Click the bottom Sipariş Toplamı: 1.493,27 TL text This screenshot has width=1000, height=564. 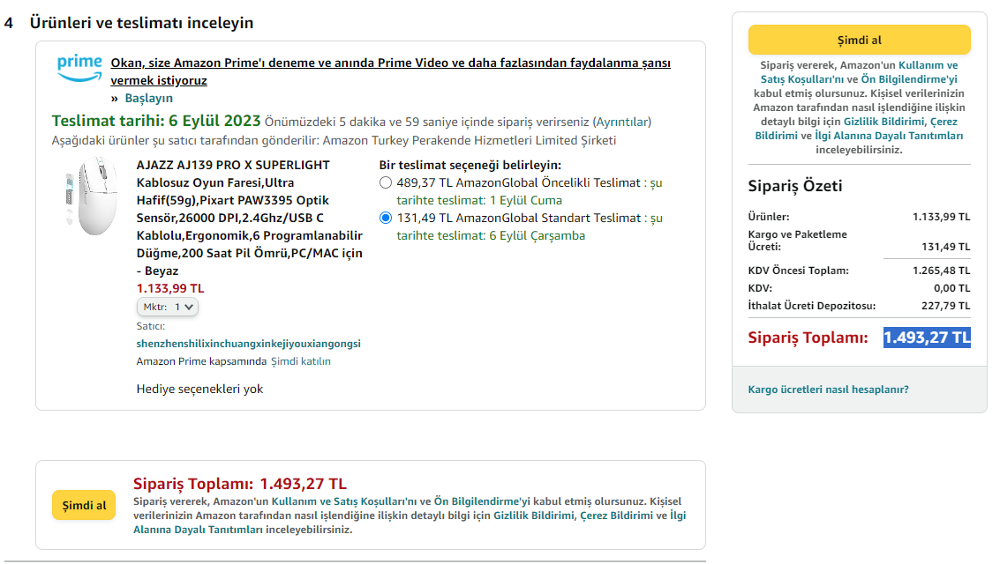pos(240,484)
